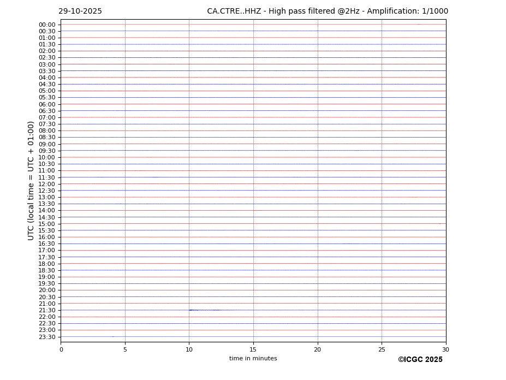The image size is (506, 380).
Task: Click the x-axis tick label 30
Action: click(x=445, y=349)
